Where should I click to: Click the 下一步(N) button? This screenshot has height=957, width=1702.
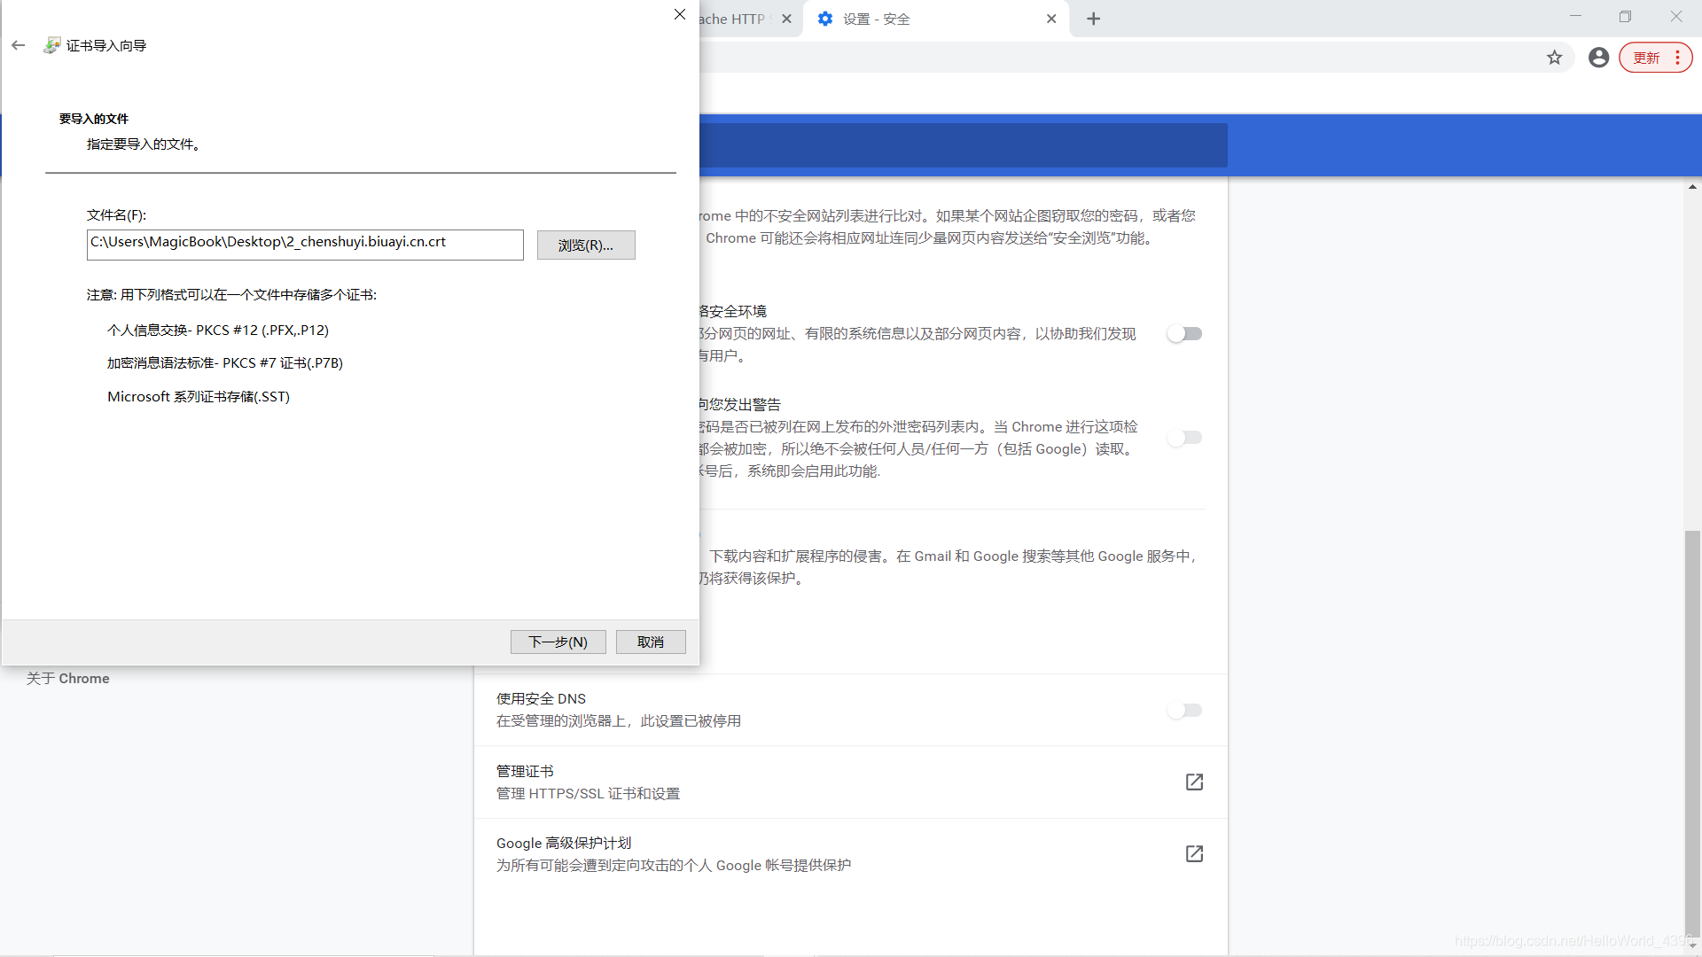click(558, 642)
